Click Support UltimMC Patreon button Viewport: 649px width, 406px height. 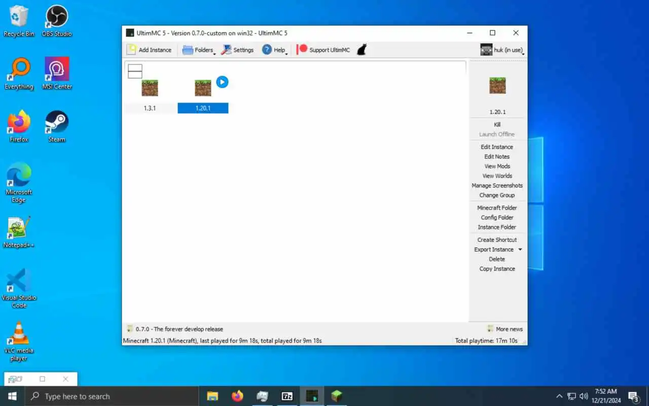click(x=323, y=50)
